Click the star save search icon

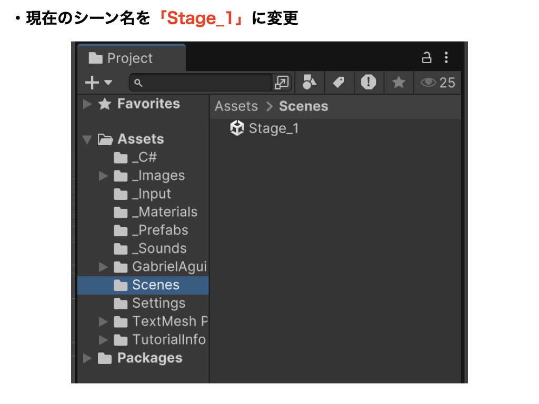click(x=398, y=82)
